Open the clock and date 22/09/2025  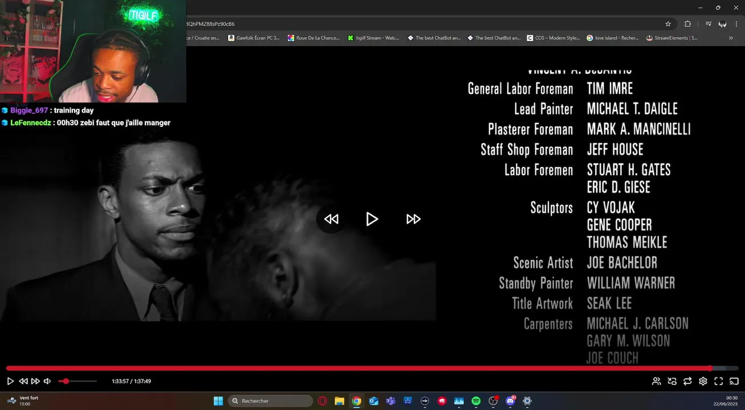[726, 401]
